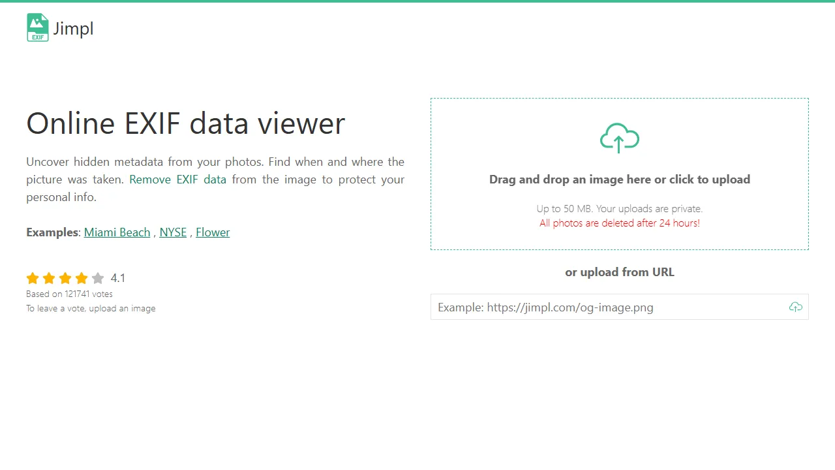Viewport: 835px width, 470px height.
Task: Click the Jimpl site name text
Action: [73, 28]
